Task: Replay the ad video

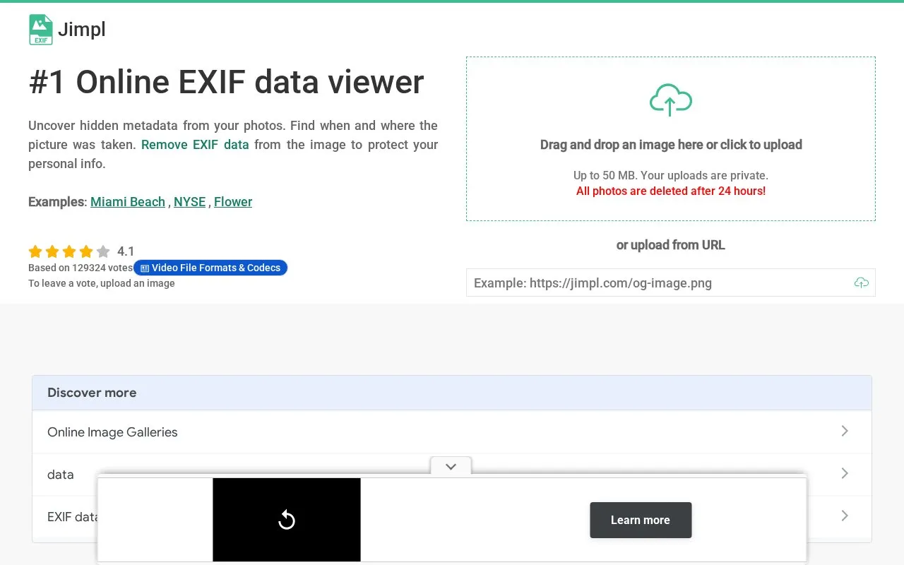Action: coord(287,521)
